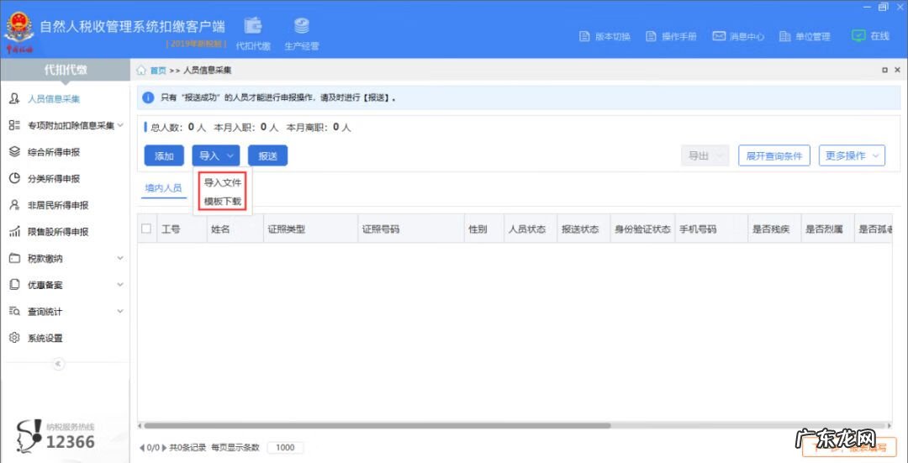Tick the select-all checkbox in table header
The height and width of the screenshot is (463, 908).
point(146,229)
